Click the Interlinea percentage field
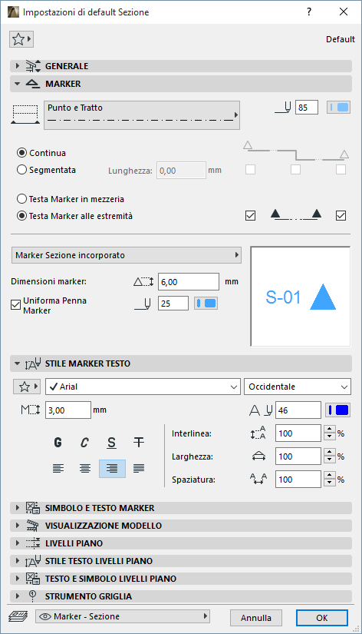362x634 pixels. pos(298,433)
